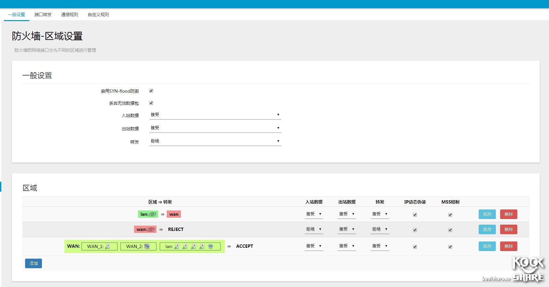Click the WAN_2 bridge interface icon
The height and width of the screenshot is (287, 549).
(x=147, y=246)
